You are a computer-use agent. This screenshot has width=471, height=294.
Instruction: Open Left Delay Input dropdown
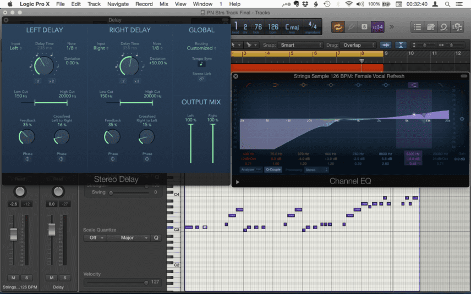point(15,48)
